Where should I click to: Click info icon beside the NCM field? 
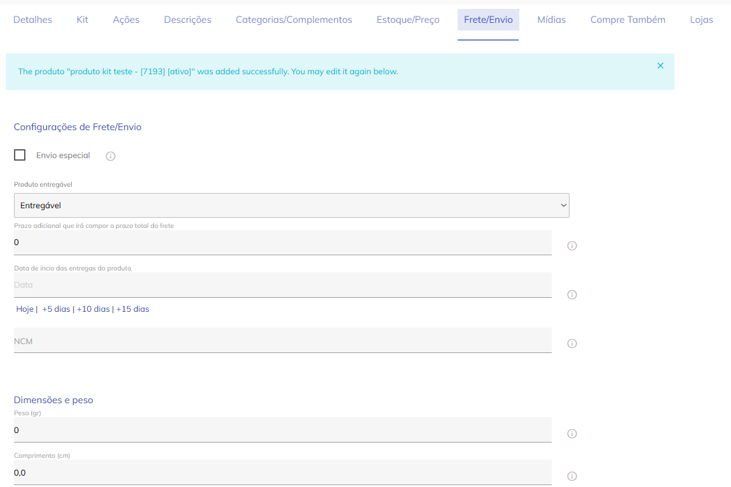click(571, 344)
